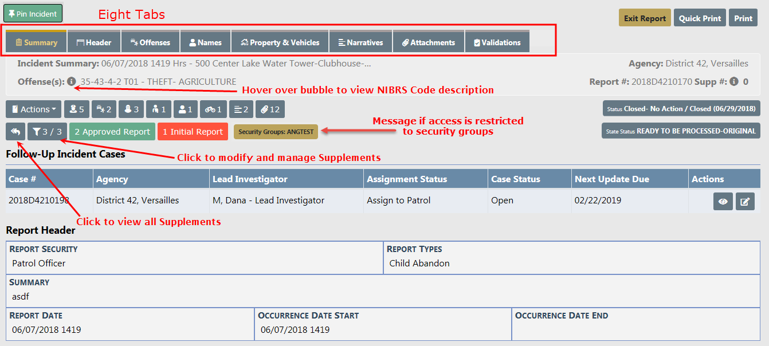Screen dimensions: 769x346
Task: Click the info bubble beside Supp #
Action: click(733, 82)
